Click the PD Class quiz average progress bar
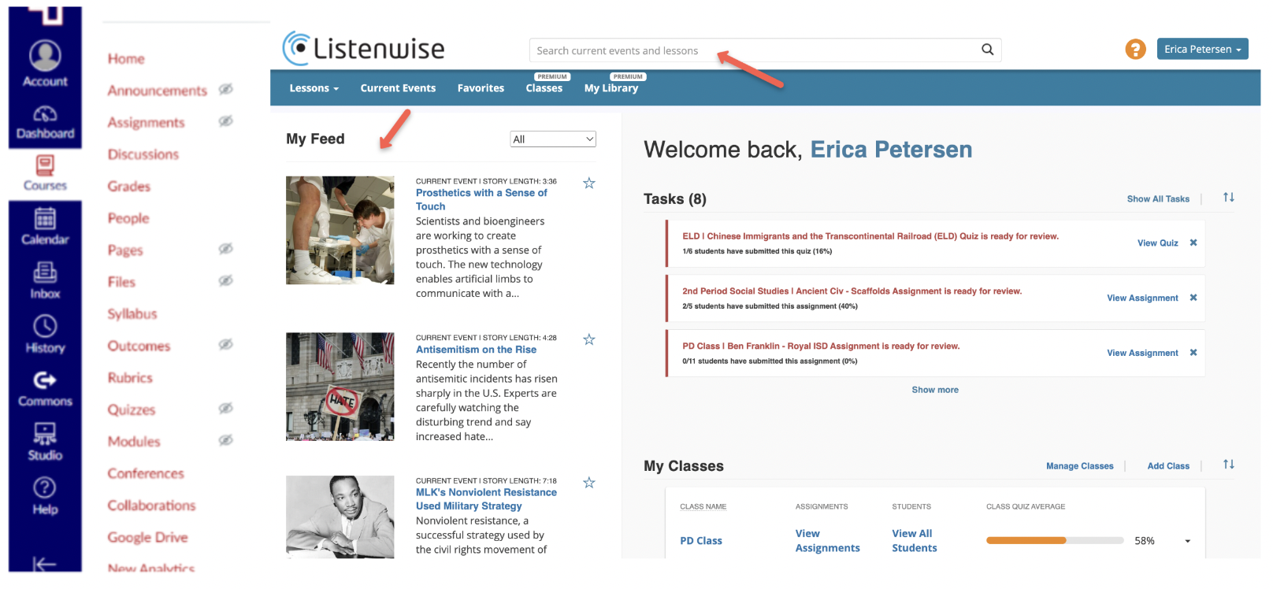Screen dimensions: 1273x589 tap(1054, 541)
